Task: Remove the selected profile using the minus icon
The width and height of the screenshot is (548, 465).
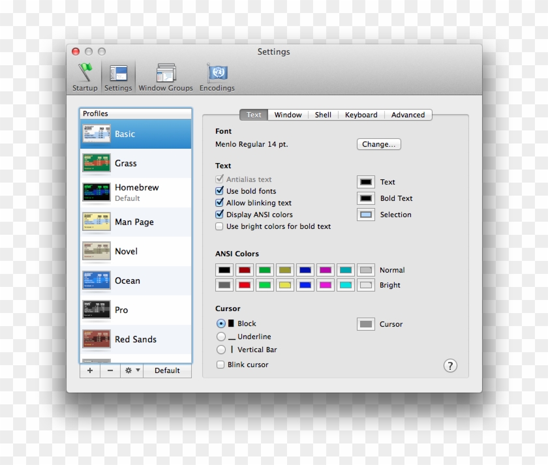Action: 109,370
